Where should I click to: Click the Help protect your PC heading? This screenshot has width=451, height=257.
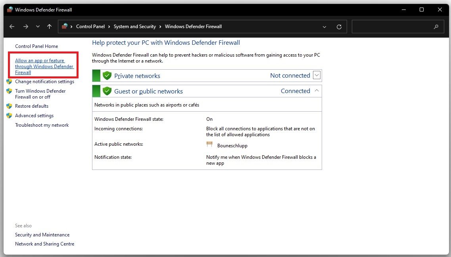point(166,42)
